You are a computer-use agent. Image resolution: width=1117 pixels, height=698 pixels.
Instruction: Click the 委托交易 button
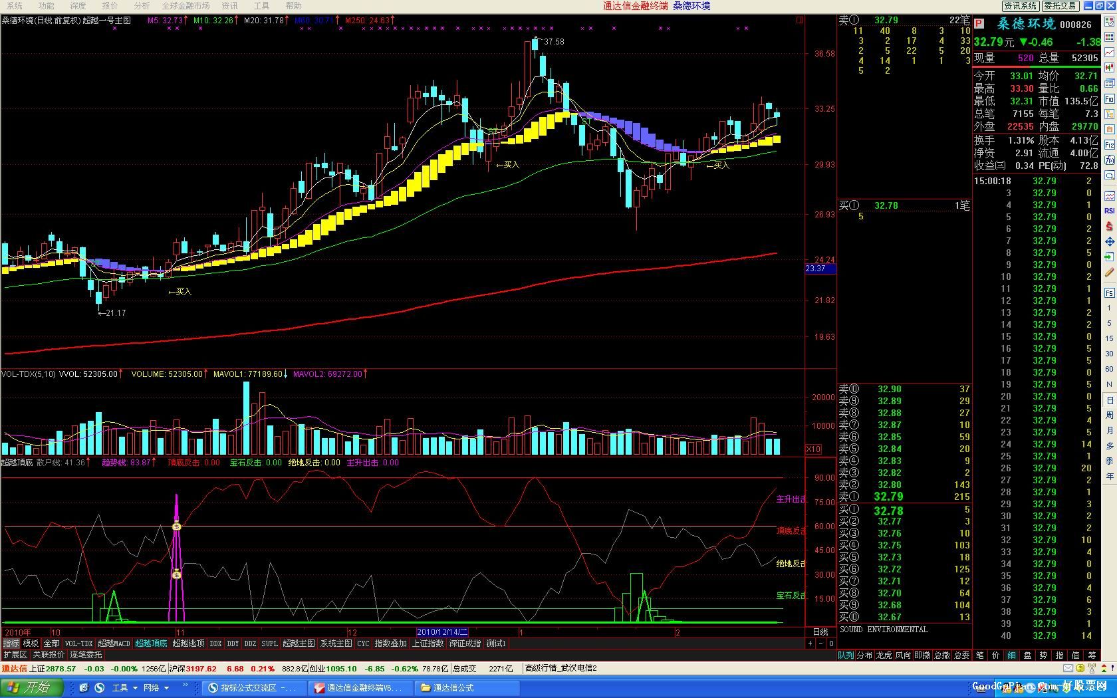point(1060,6)
